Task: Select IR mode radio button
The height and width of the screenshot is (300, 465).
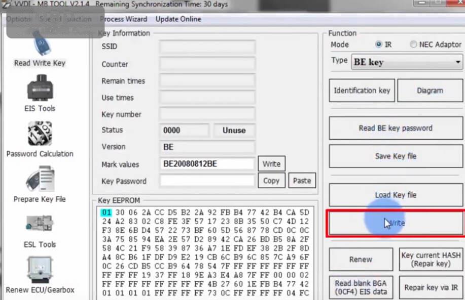Action: click(378, 45)
